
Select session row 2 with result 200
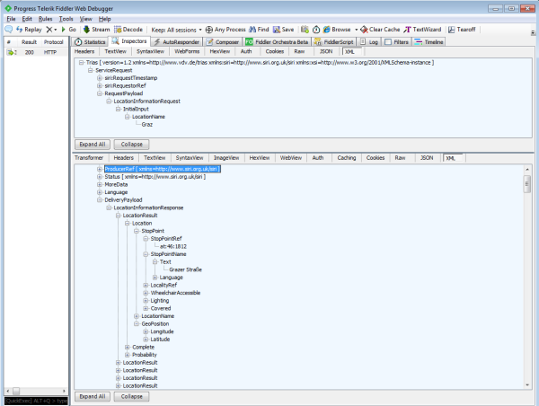pos(36,52)
